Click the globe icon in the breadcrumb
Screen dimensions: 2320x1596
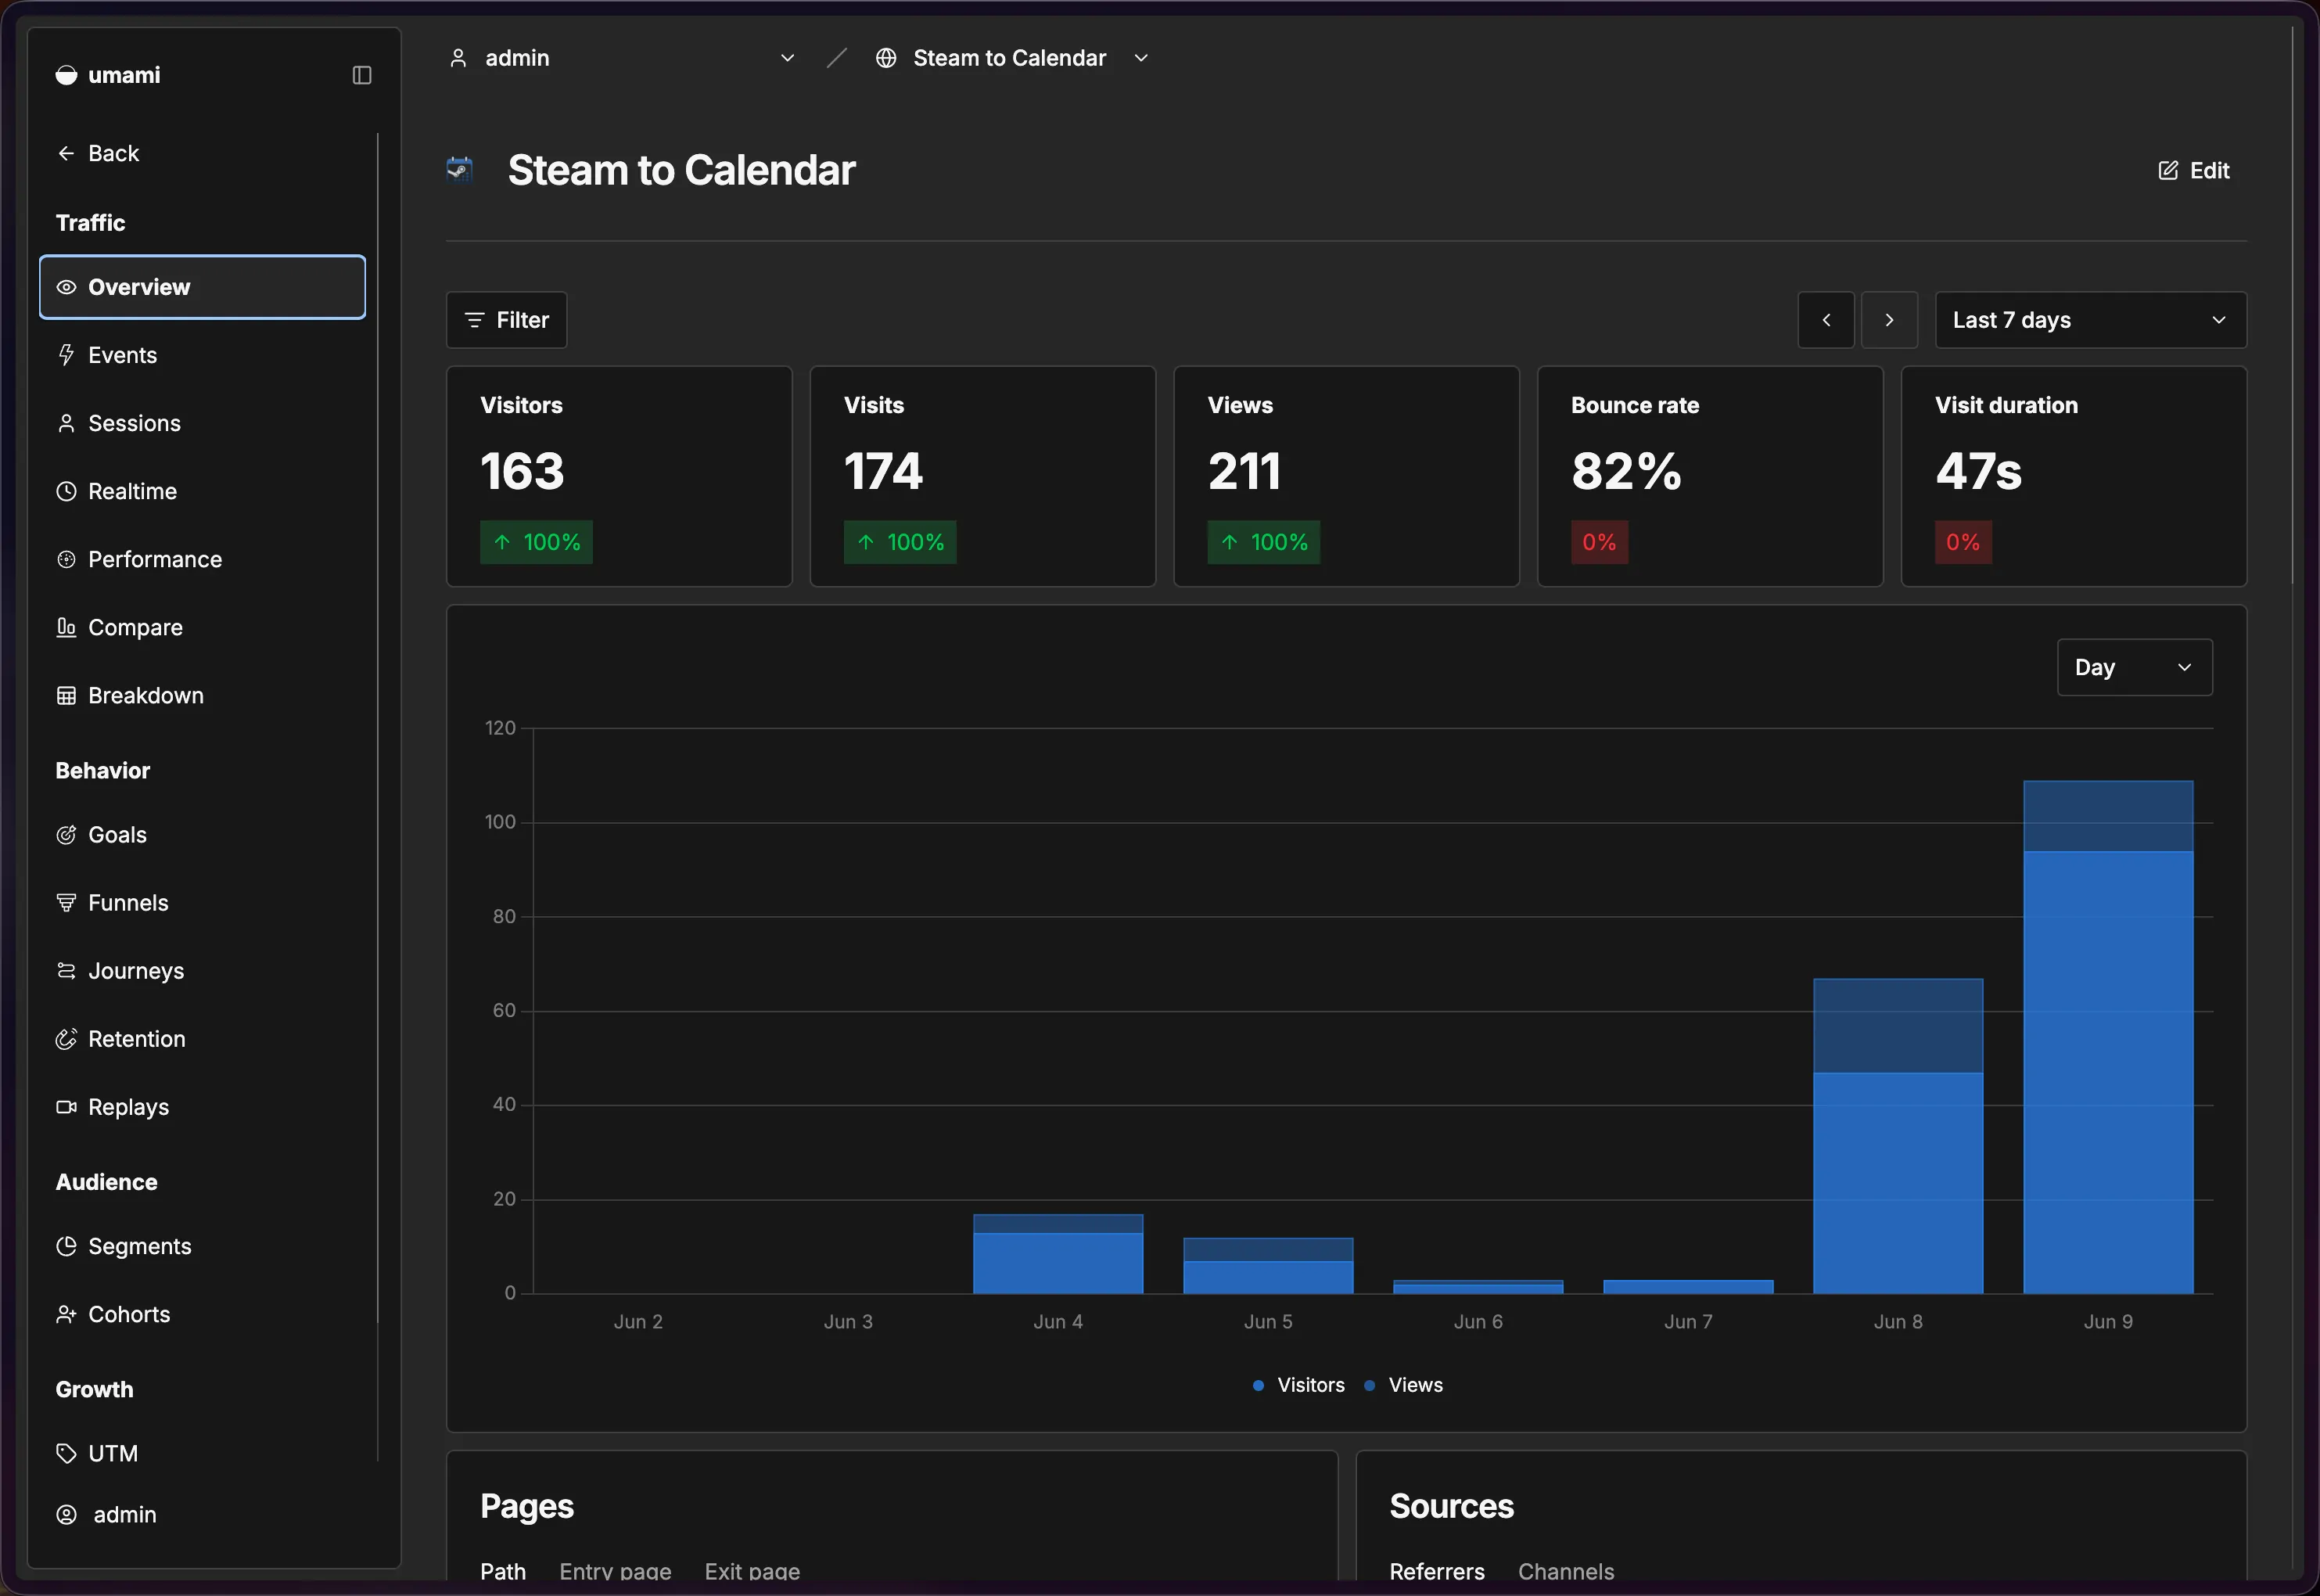pyautogui.click(x=885, y=58)
